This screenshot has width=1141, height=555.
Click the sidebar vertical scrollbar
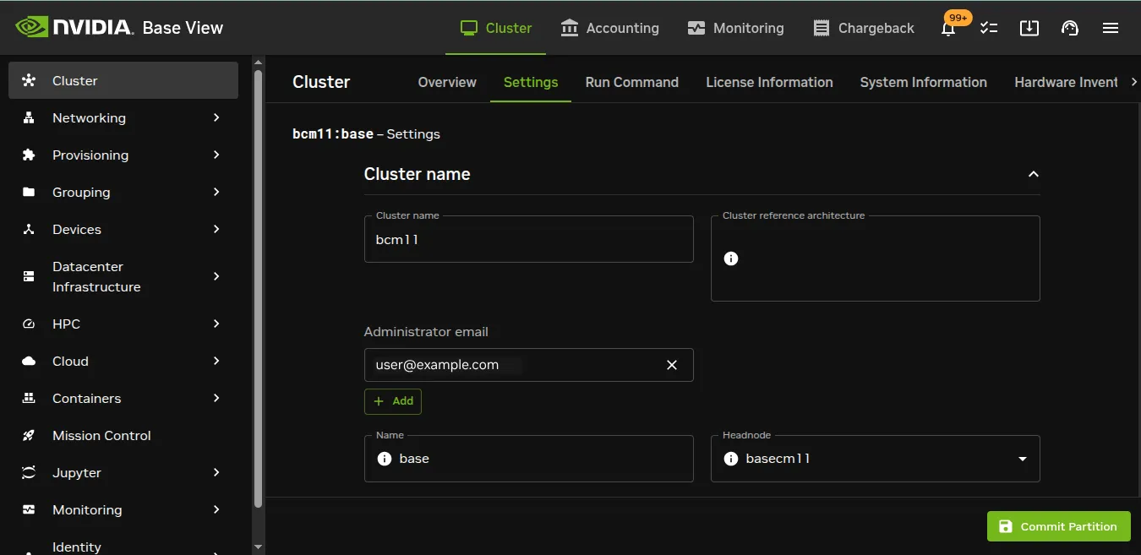tap(258, 287)
